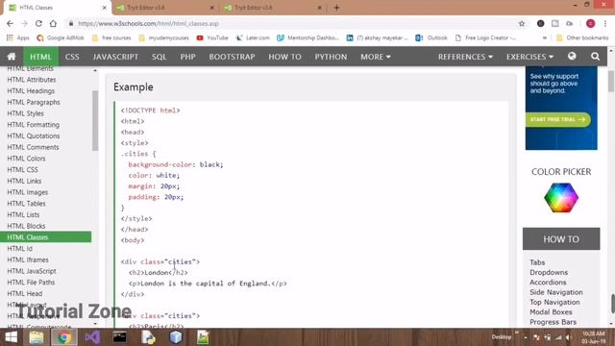This screenshot has height=346, width=615.
Task: Click the START FREE TRIAL button
Action: tap(557, 119)
